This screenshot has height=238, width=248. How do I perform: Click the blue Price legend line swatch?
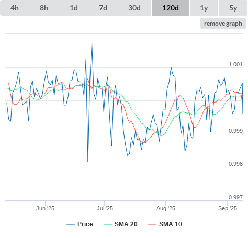pos(71,224)
